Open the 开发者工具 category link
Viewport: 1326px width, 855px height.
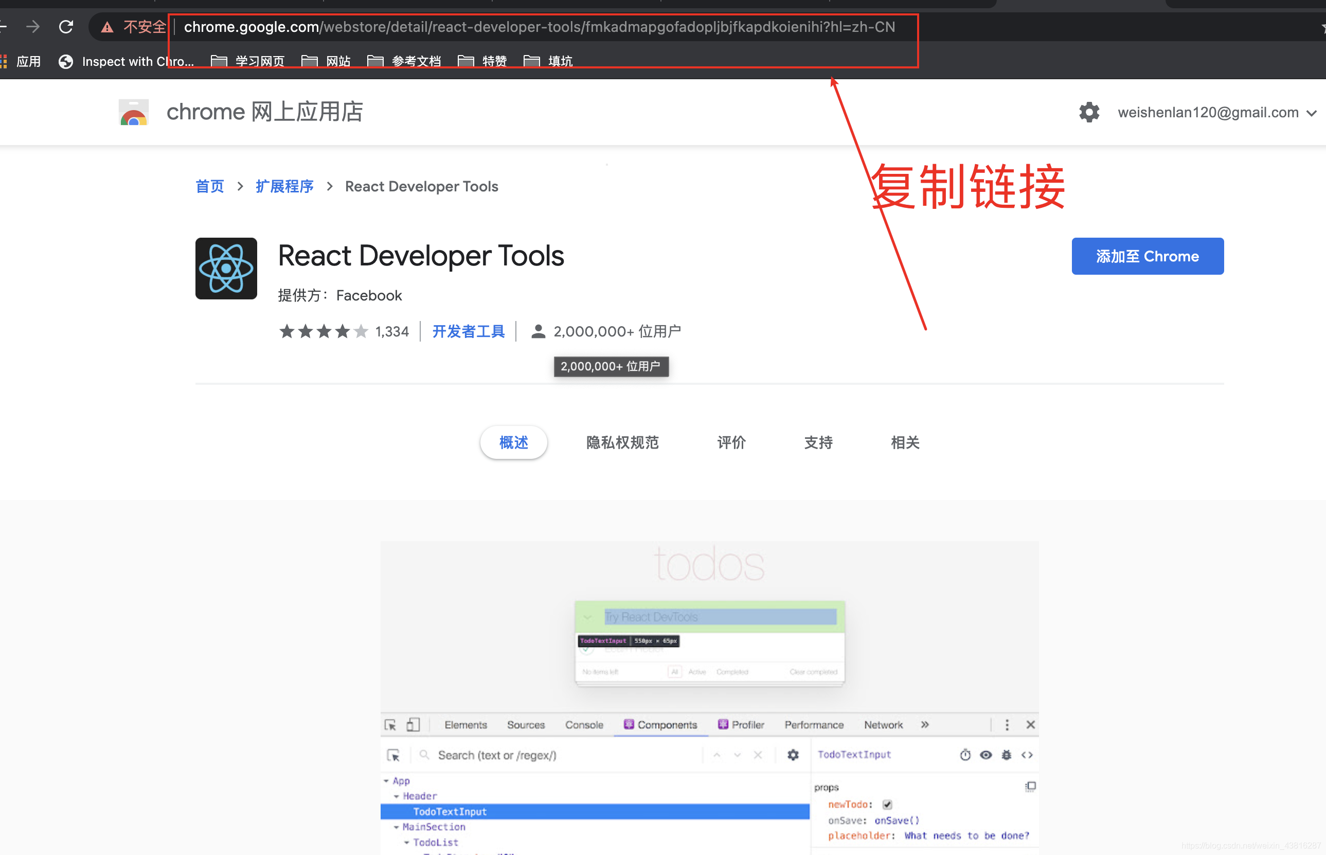tap(469, 331)
